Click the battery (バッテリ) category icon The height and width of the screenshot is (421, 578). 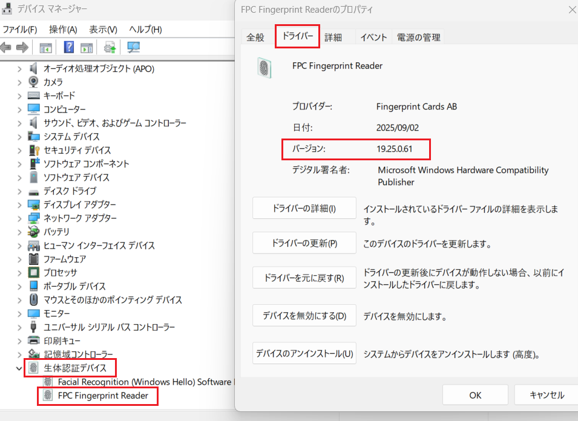34,232
